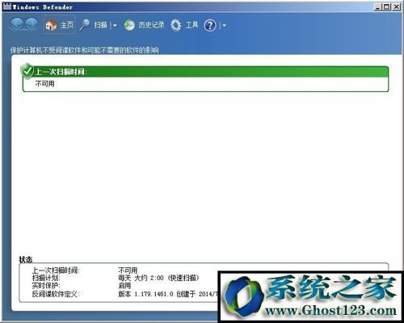Expand the scan options dropdown arrow
404x323 pixels.
tap(115, 26)
